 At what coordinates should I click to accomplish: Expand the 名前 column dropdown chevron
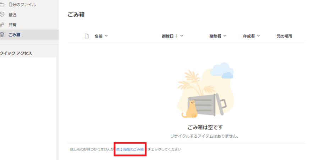106,36
